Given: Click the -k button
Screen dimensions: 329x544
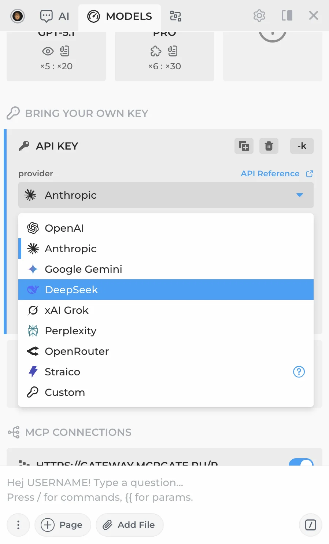Looking at the screenshot, I should point(302,146).
